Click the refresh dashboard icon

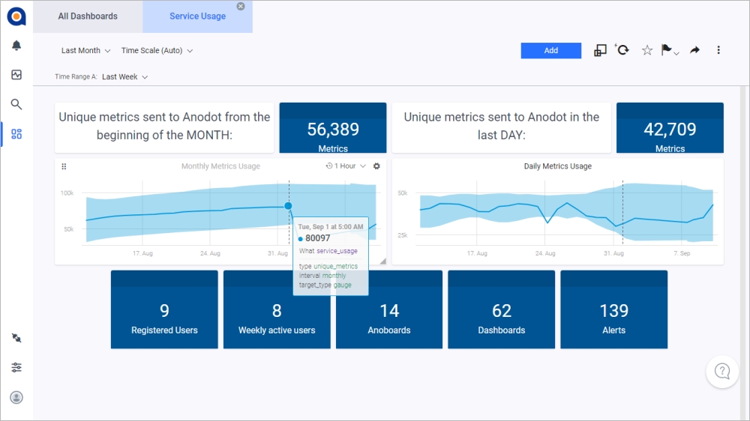[x=622, y=50]
